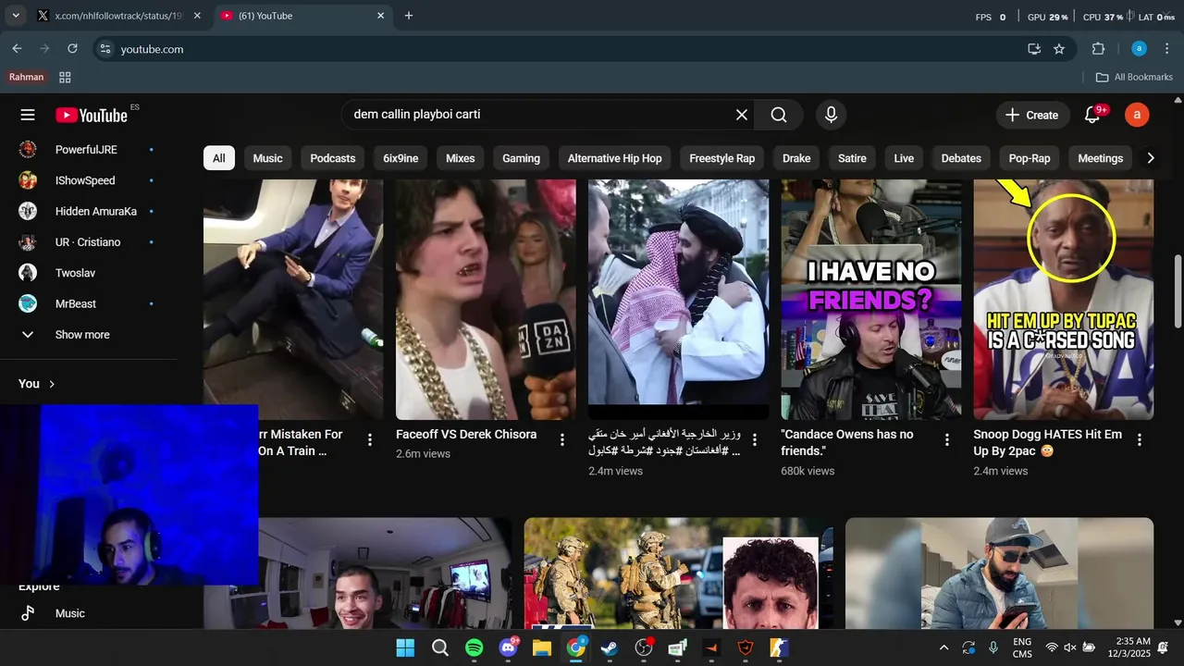Reload the page with refresh icon

coord(73,48)
